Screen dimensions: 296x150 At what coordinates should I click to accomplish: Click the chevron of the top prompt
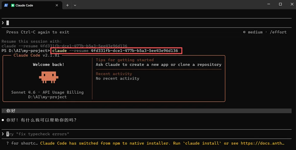coord(3,23)
